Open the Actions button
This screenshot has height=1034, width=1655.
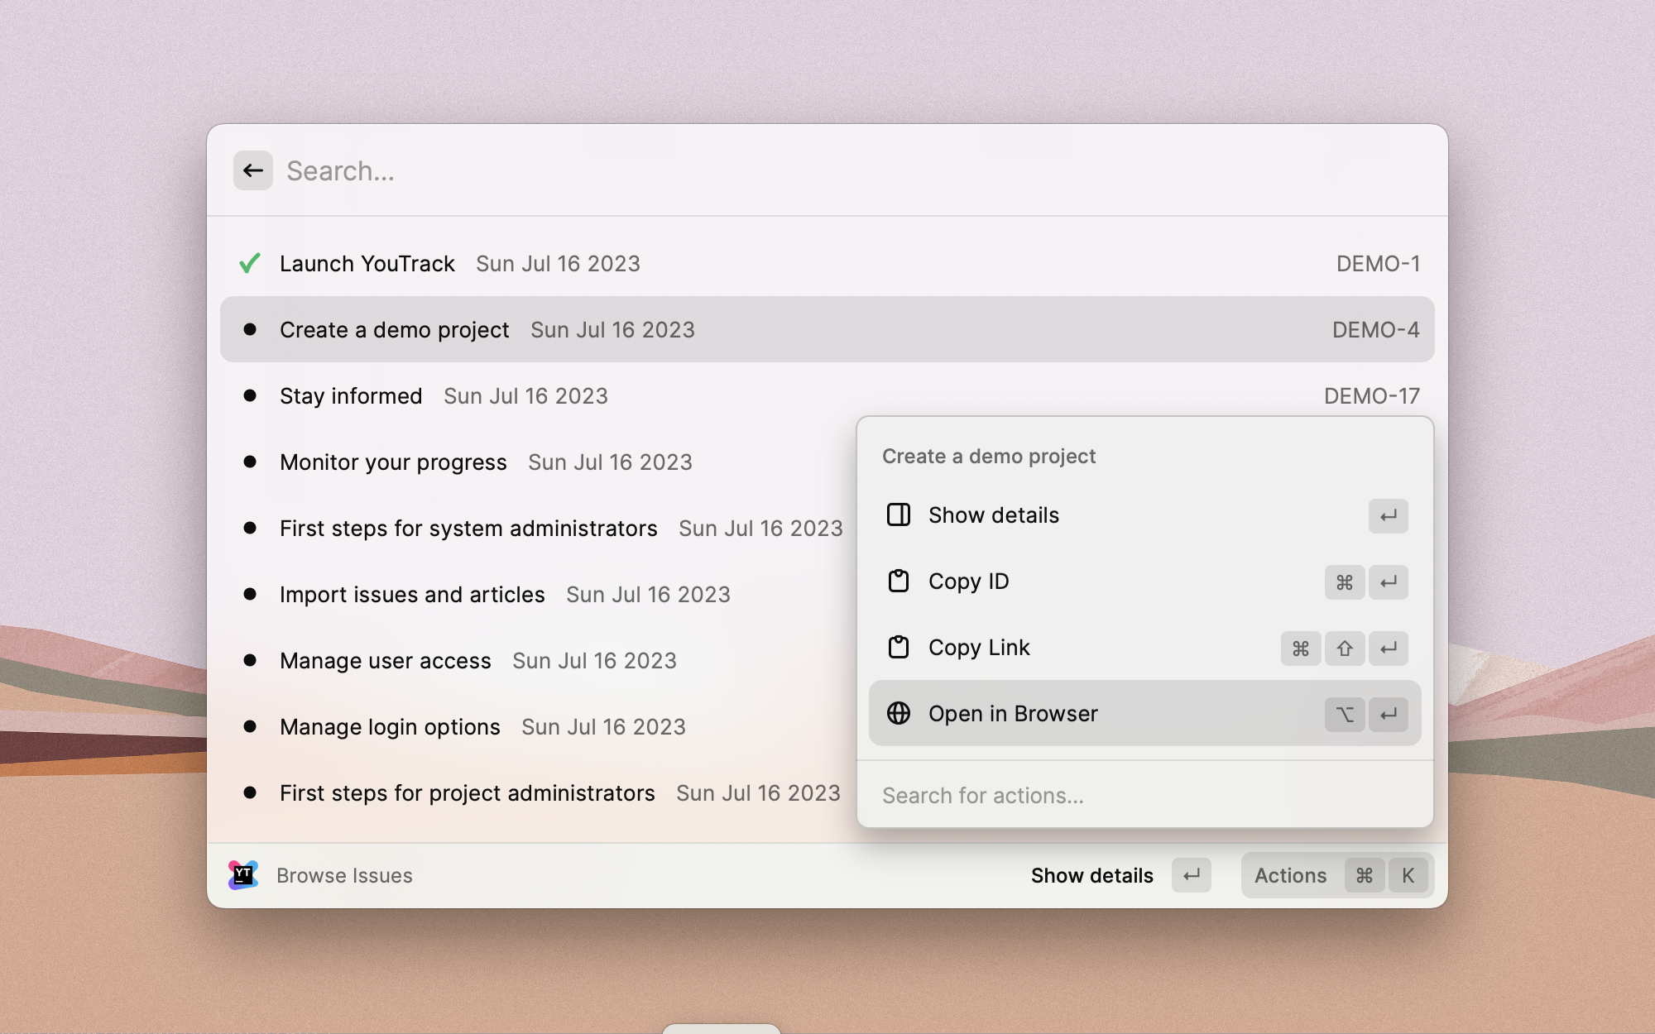pos(1337,875)
